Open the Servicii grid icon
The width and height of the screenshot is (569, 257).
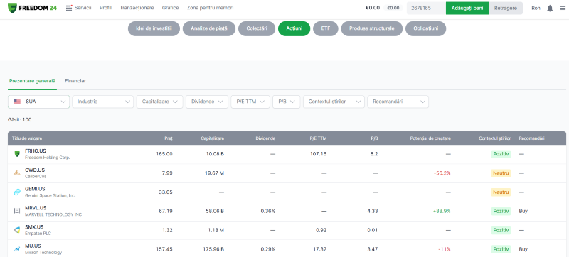coord(69,8)
